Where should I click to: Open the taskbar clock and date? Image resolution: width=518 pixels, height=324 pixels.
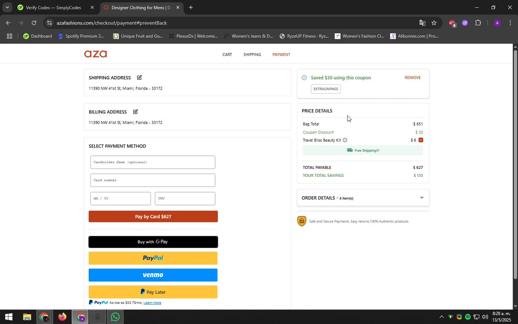click(501, 317)
